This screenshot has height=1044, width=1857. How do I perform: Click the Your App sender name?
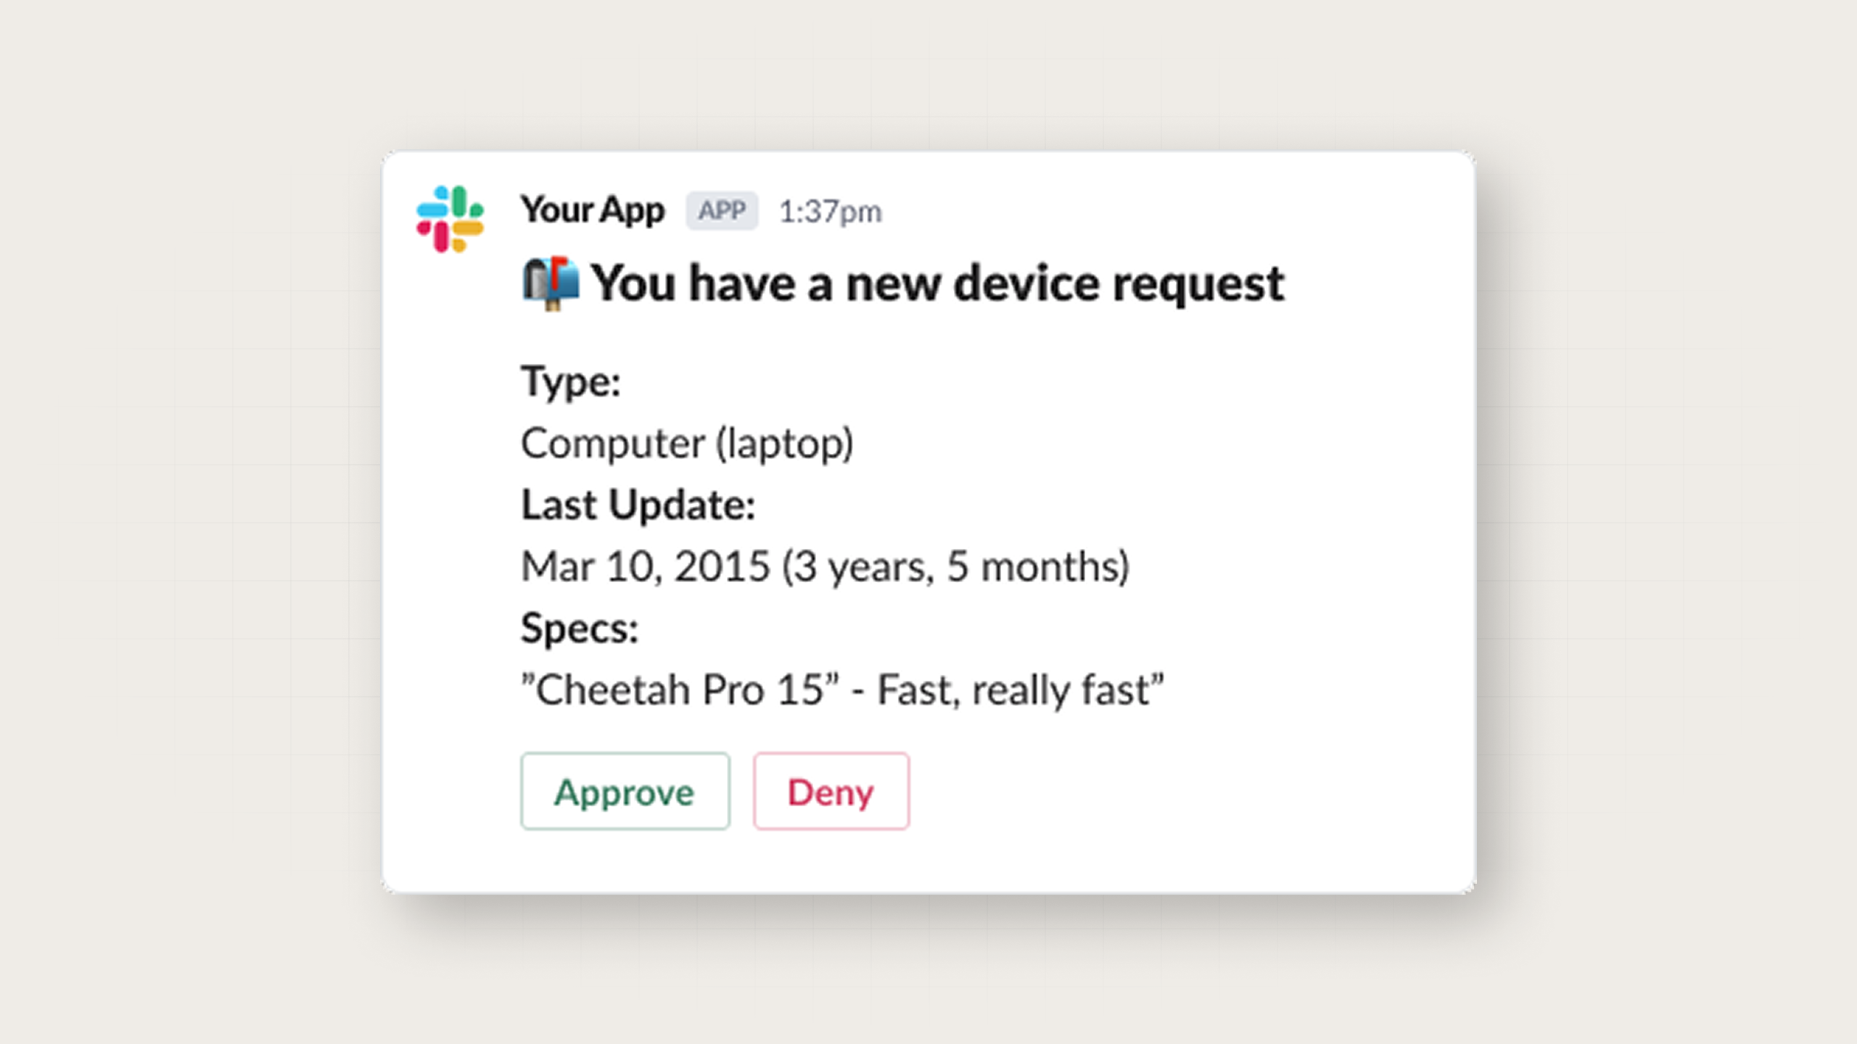click(x=593, y=210)
